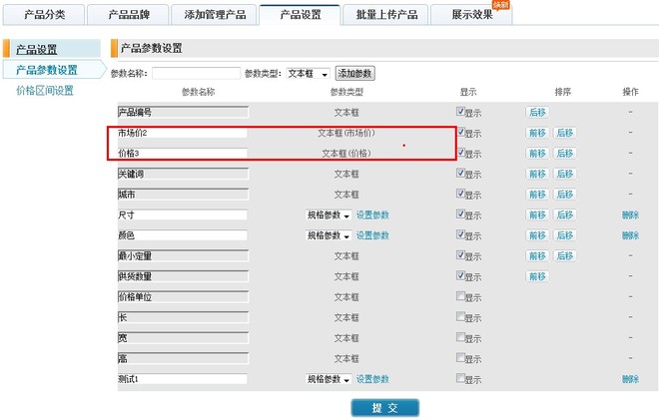Click the 参数名称 text input field

(196, 74)
